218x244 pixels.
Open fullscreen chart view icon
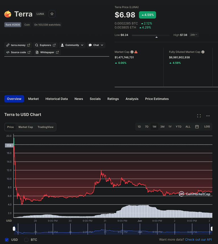pyautogui.click(x=199, y=116)
